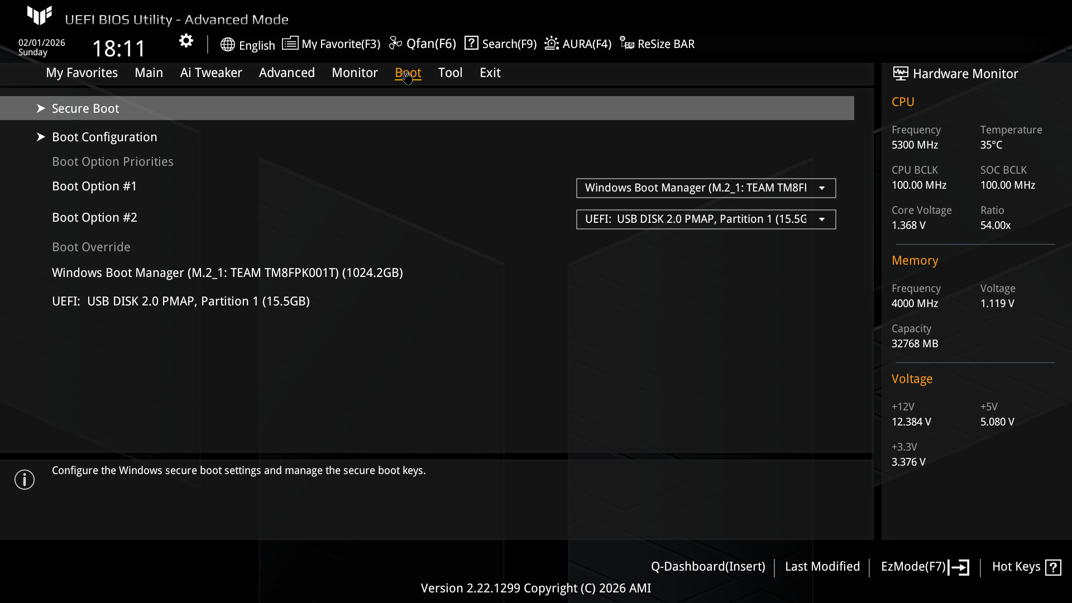Click the Search(F9) question icon
The height and width of the screenshot is (603, 1072).
[x=471, y=44]
